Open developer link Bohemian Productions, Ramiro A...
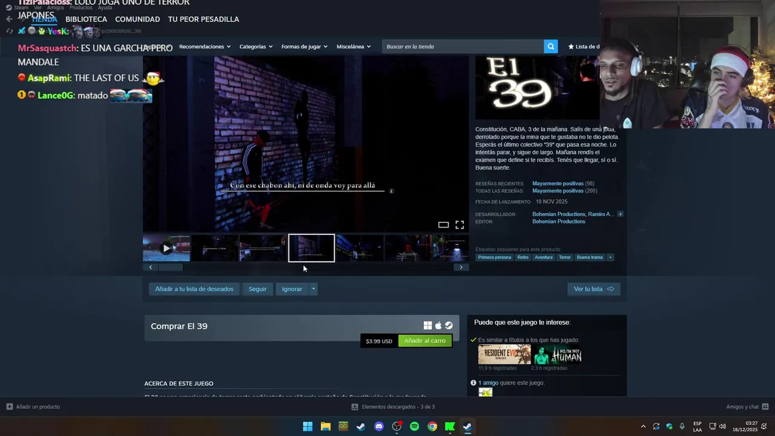 point(573,214)
